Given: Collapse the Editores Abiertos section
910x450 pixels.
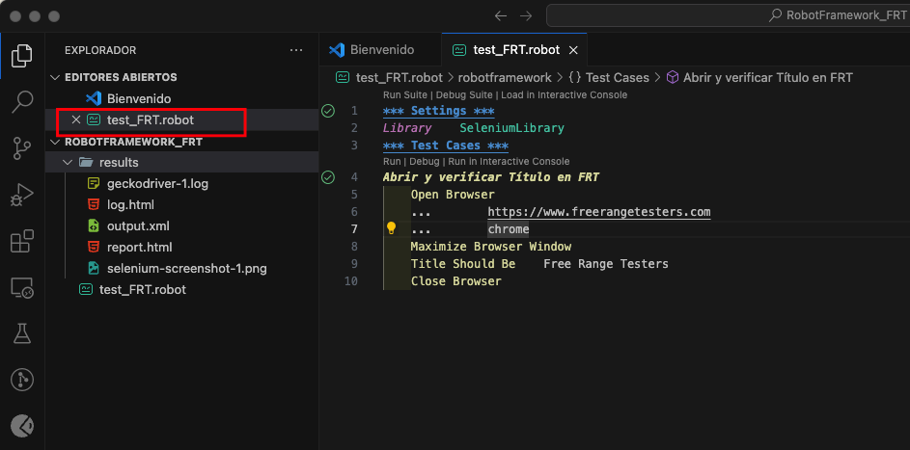Looking at the screenshot, I should (x=54, y=77).
